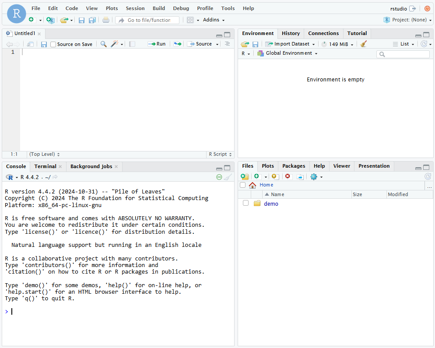Go to Home directory link
The image size is (435, 348).
click(x=267, y=185)
